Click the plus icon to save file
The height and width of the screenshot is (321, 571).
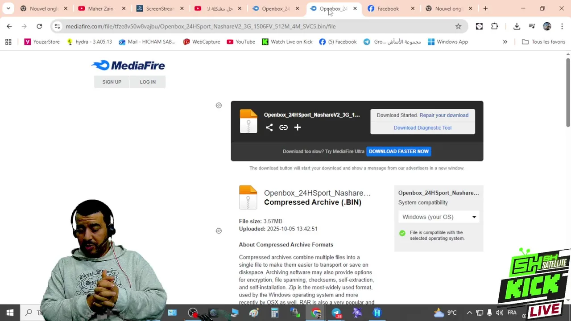(x=298, y=128)
